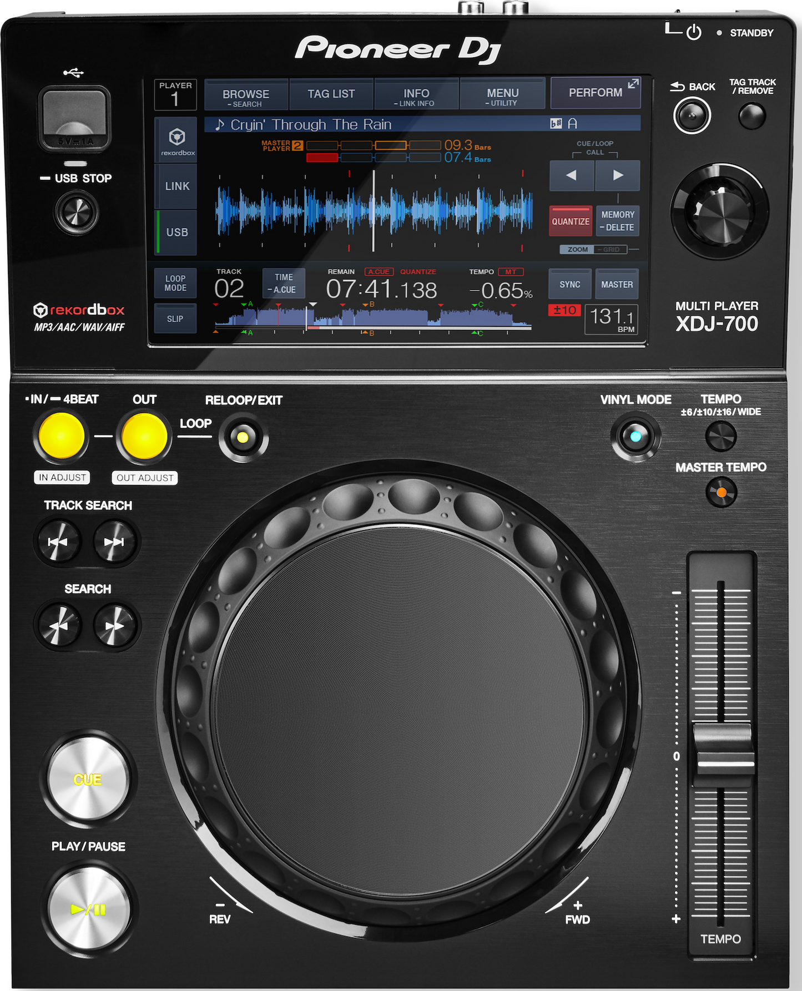
Task: Push the SEARCH fast-forward button
Action: click(114, 626)
